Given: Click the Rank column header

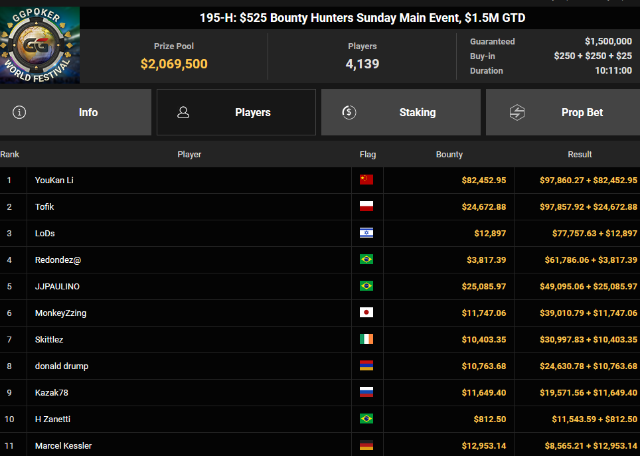Looking at the screenshot, I should 10,154.
